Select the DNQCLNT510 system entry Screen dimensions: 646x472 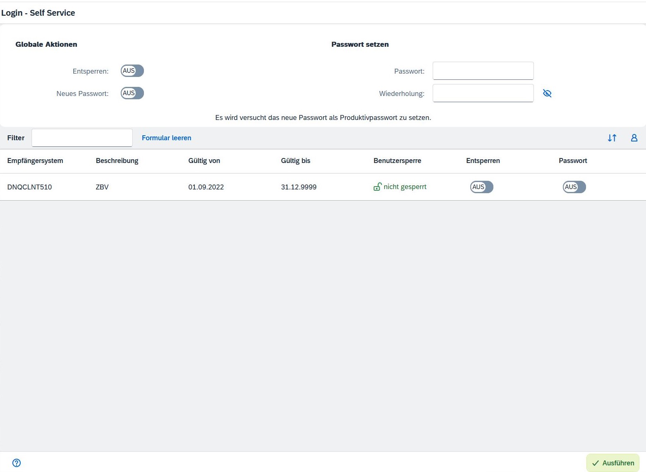[30, 187]
